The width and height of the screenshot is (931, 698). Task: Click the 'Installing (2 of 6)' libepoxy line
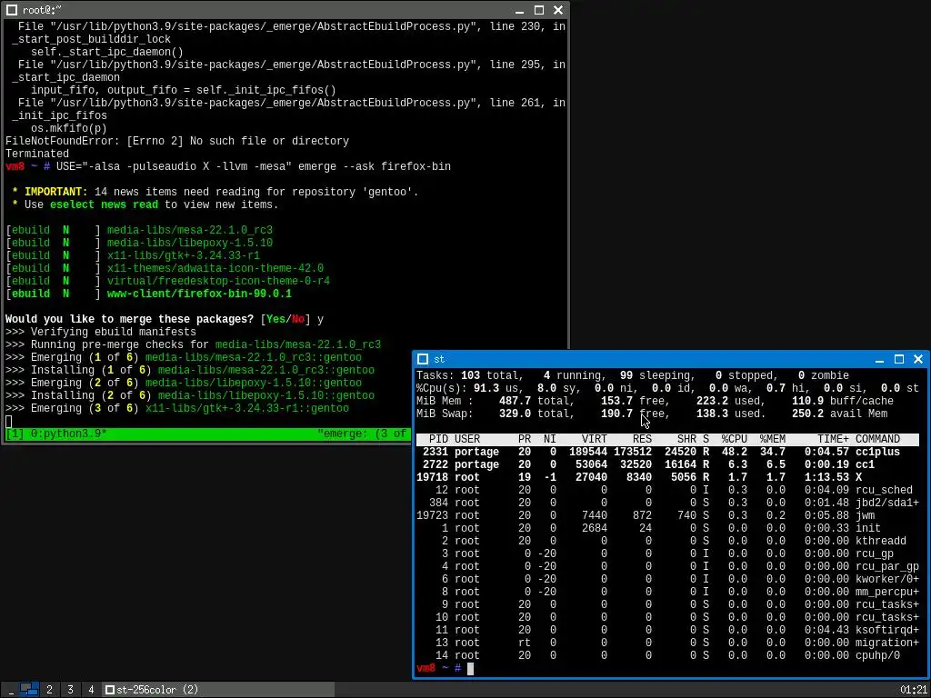(190, 396)
